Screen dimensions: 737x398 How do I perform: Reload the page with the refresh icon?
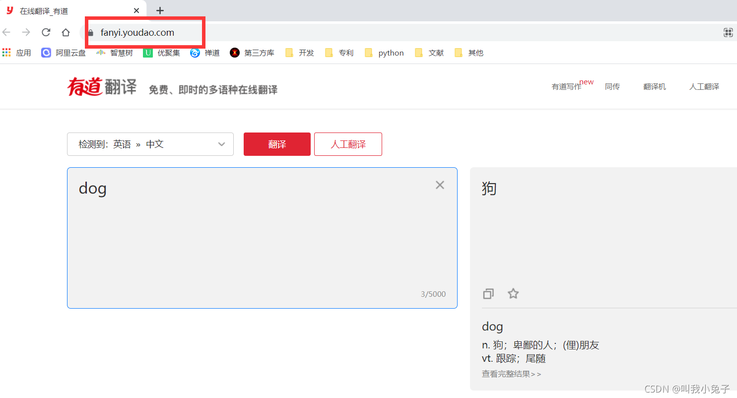[46, 32]
